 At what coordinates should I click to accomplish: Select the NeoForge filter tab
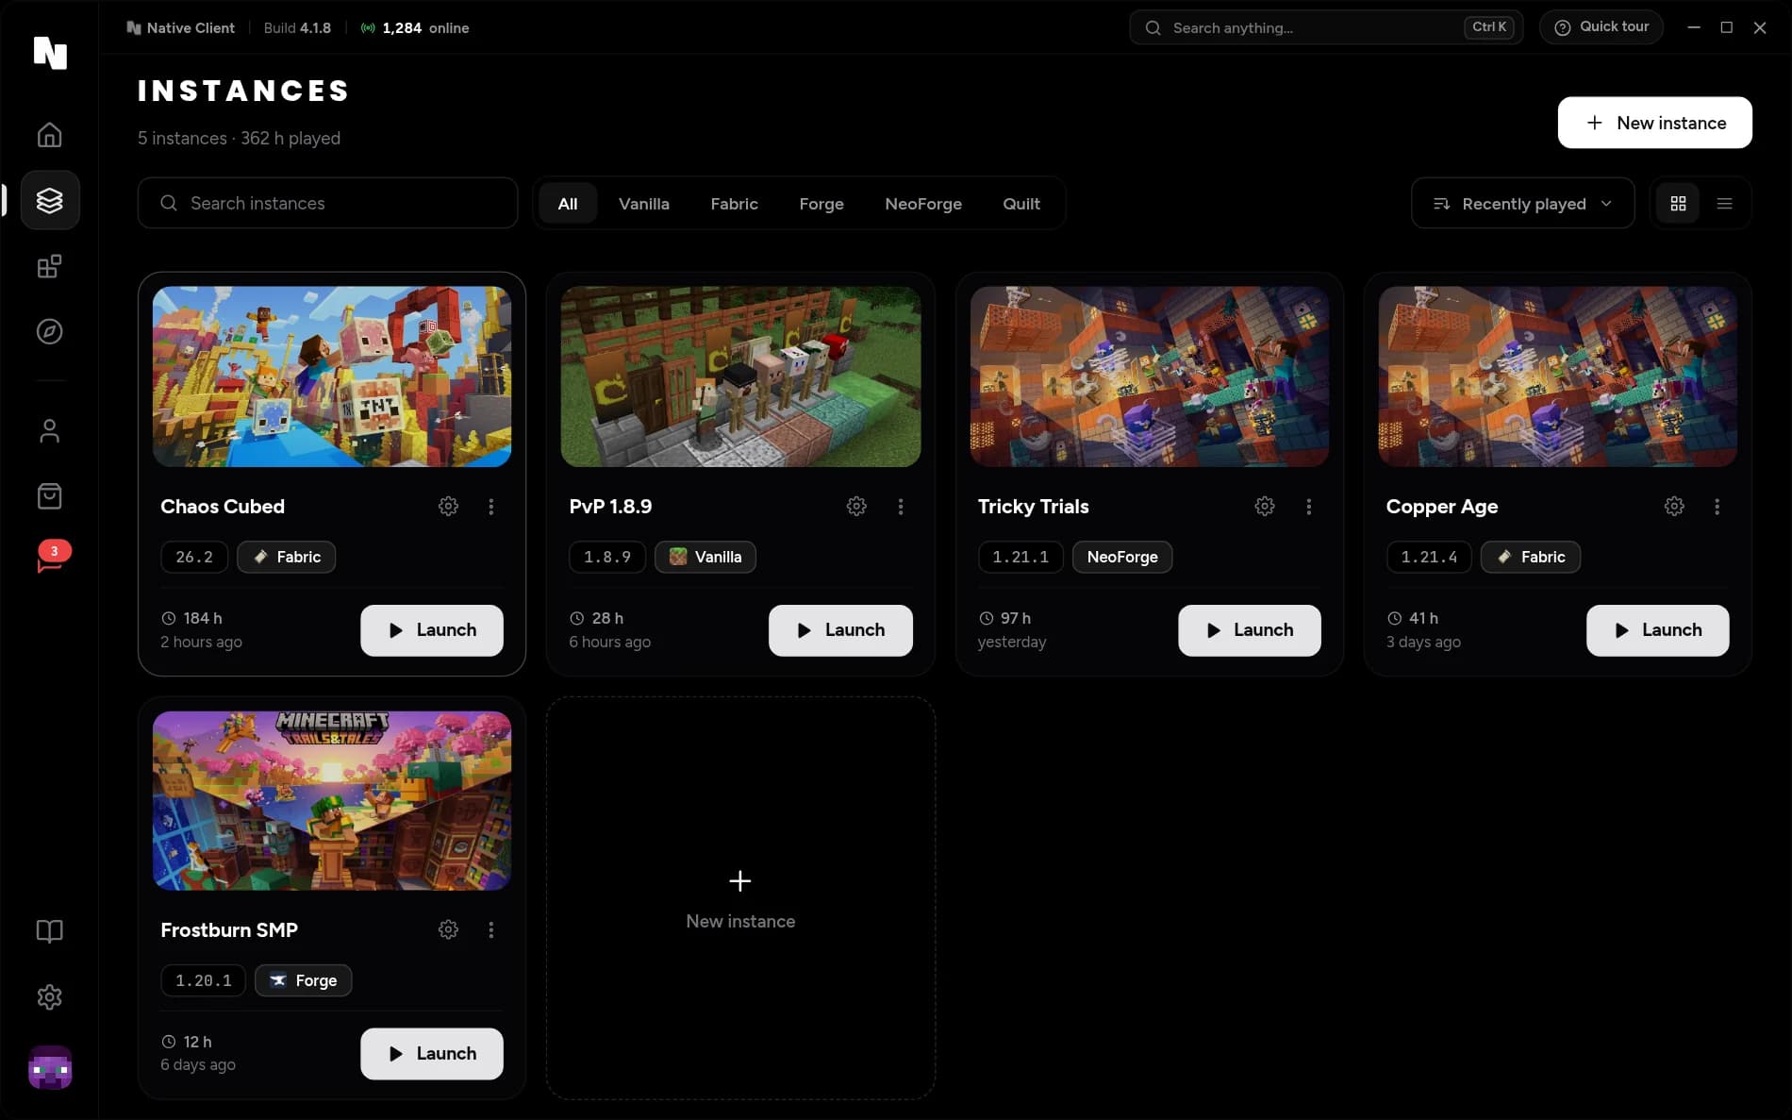(923, 204)
